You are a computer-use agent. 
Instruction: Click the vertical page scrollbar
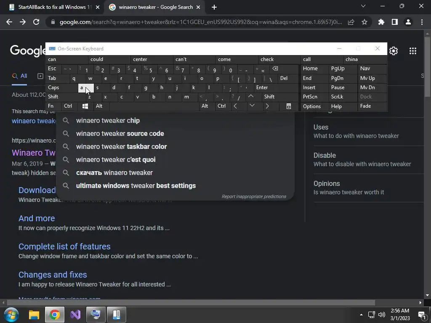(427, 66)
